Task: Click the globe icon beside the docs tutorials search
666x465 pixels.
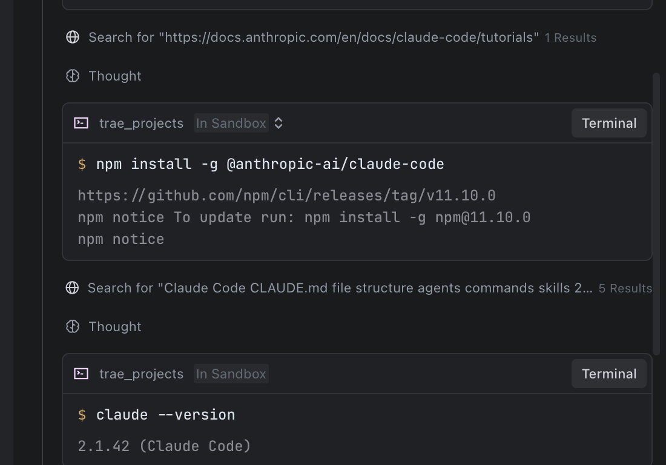Action: click(x=73, y=37)
